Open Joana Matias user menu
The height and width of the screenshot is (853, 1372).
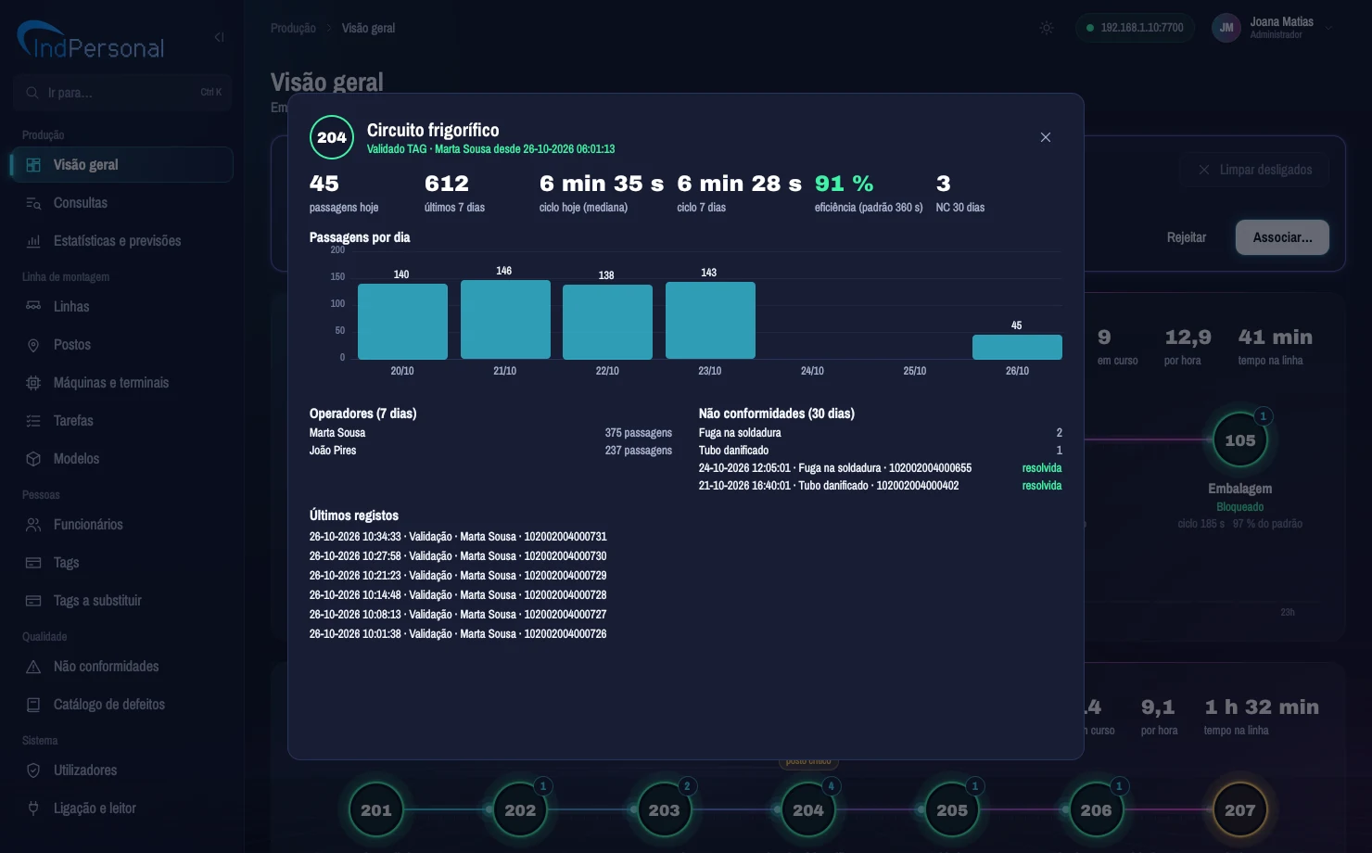[1274, 28]
